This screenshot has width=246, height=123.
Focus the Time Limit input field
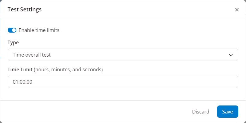pyautogui.click(x=123, y=82)
